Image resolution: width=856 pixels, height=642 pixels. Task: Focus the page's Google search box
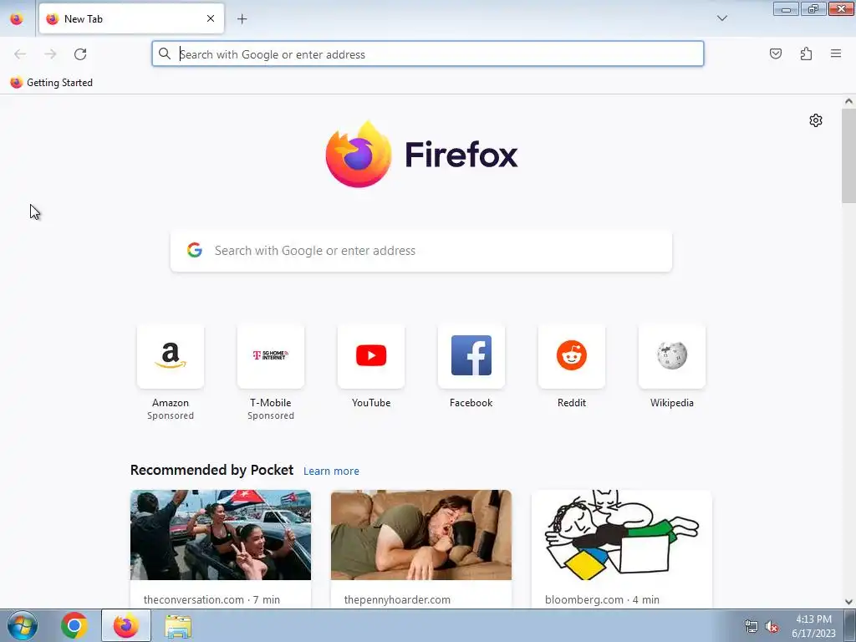(x=421, y=251)
